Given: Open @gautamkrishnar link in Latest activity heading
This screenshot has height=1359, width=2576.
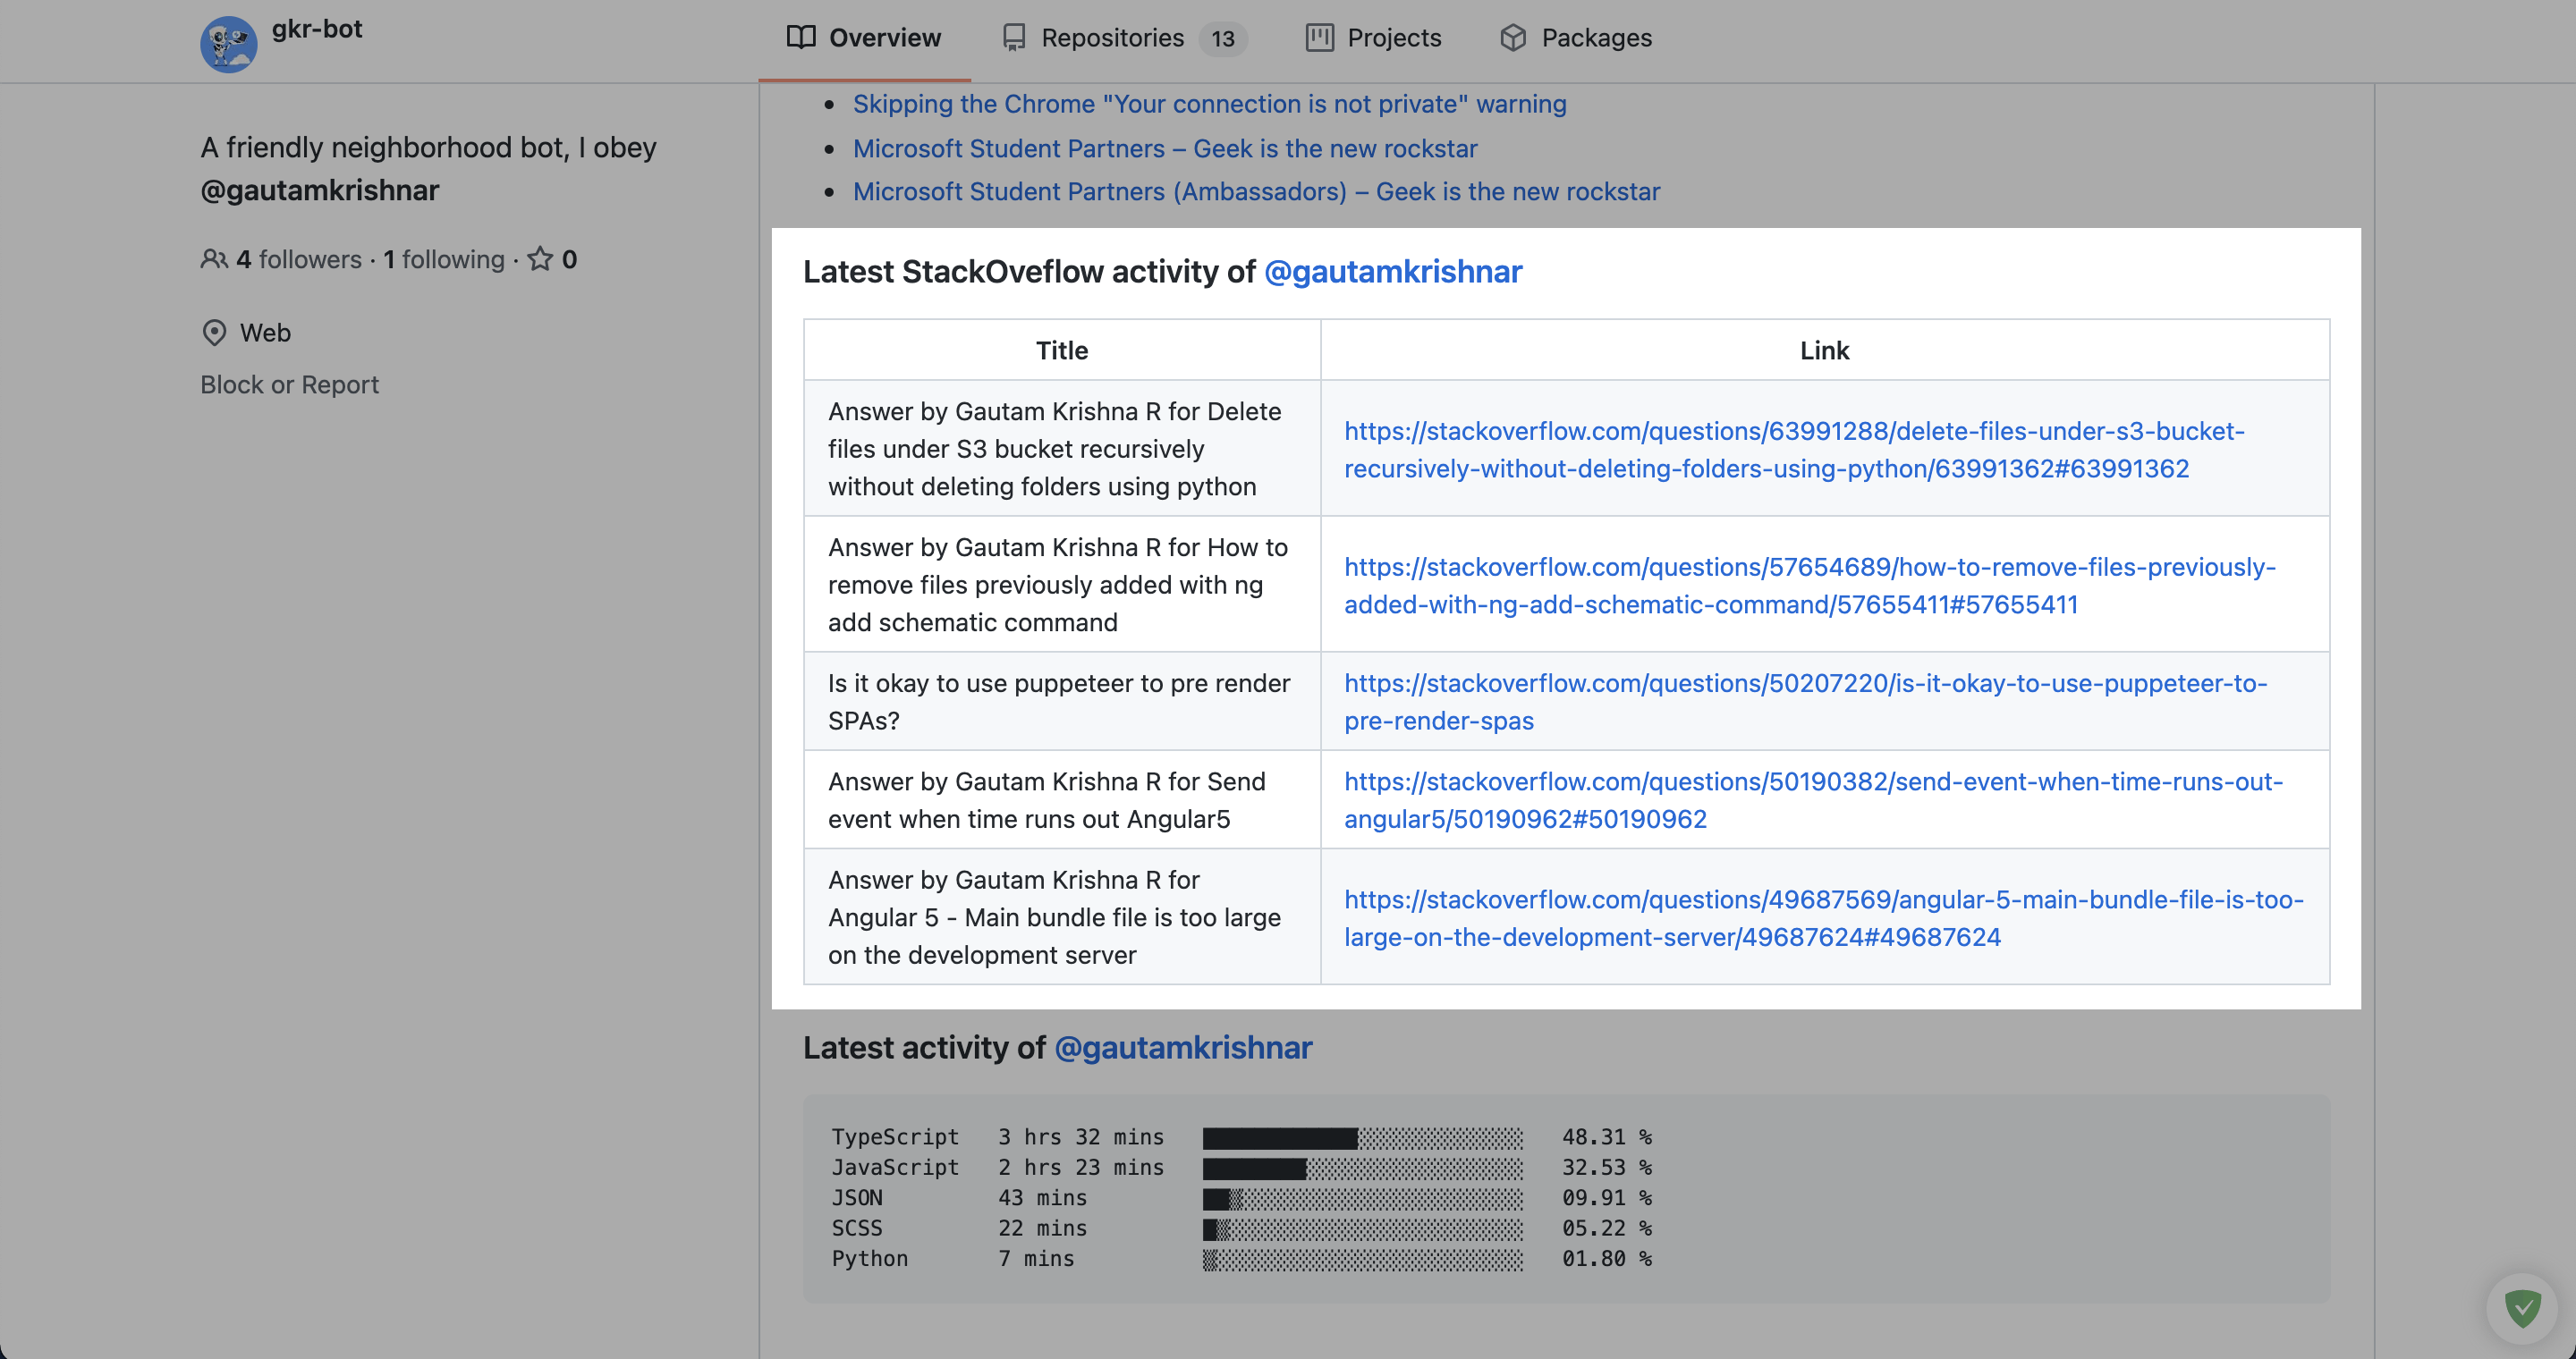Looking at the screenshot, I should pyautogui.click(x=1183, y=1048).
